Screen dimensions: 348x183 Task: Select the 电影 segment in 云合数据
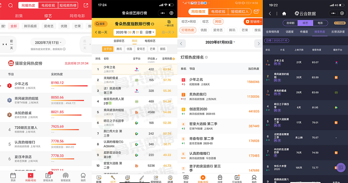320,23
